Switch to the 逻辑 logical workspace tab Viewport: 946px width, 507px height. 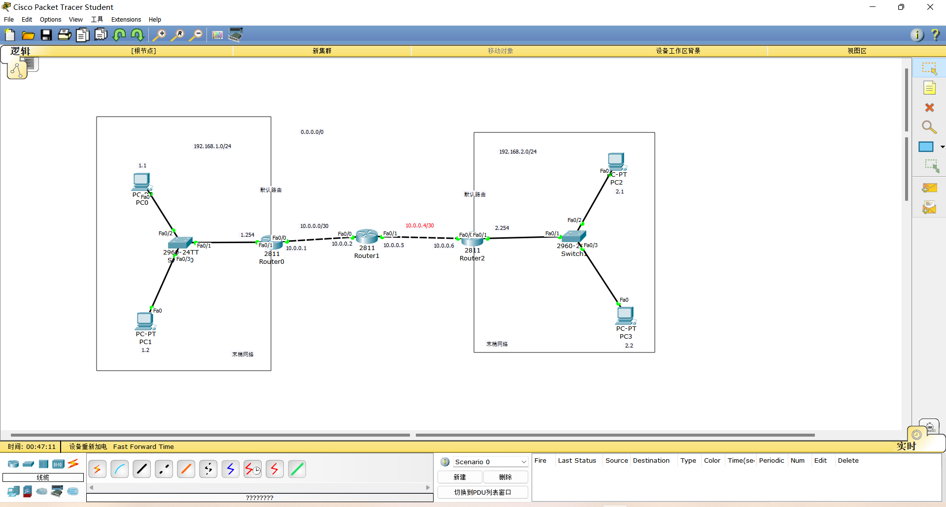pyautogui.click(x=20, y=51)
